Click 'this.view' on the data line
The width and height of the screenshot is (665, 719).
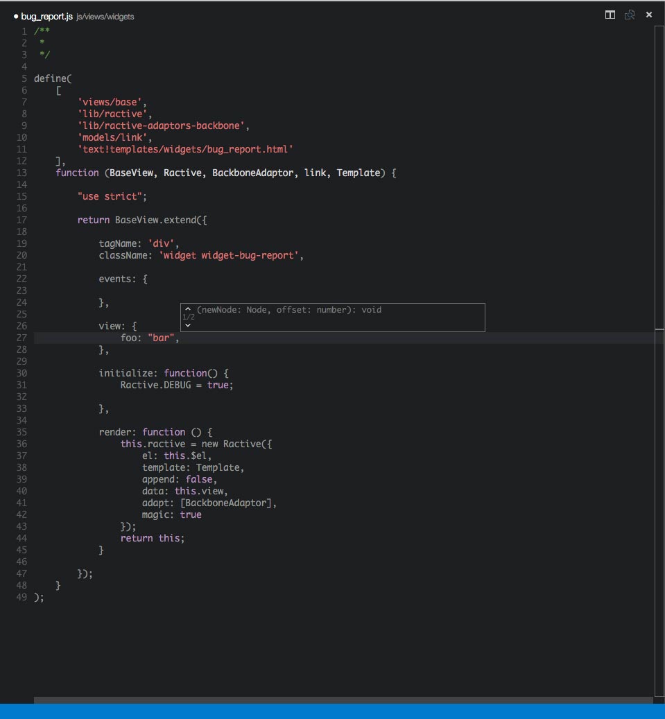point(199,491)
